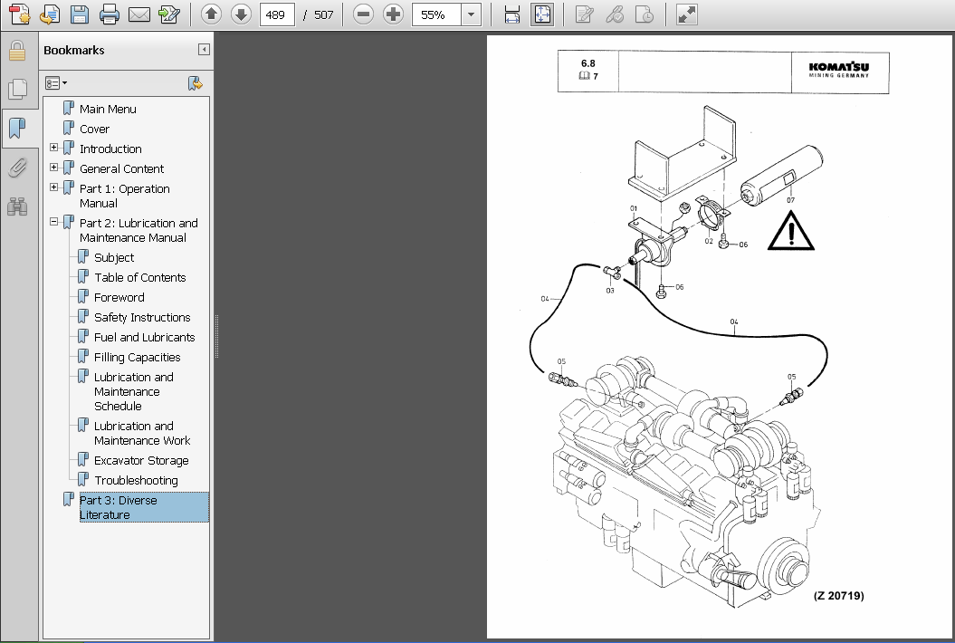Click the zoom percentage field 55%
This screenshot has width=955, height=643.
436,14
